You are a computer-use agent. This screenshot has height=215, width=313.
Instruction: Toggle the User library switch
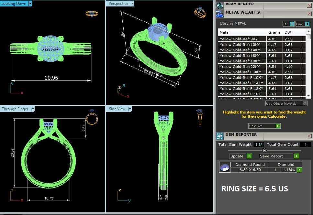pos(307,24)
